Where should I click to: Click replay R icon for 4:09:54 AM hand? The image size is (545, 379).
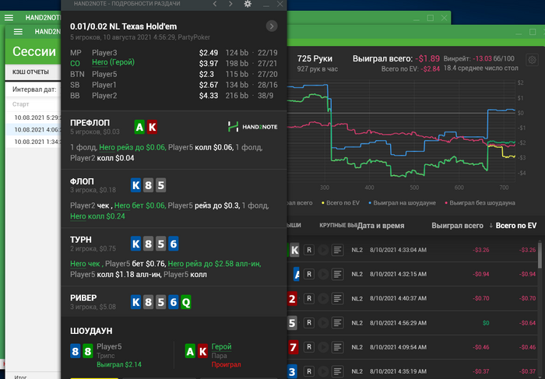click(x=308, y=347)
